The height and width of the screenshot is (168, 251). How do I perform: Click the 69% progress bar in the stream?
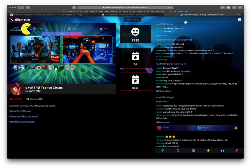click(x=62, y=33)
